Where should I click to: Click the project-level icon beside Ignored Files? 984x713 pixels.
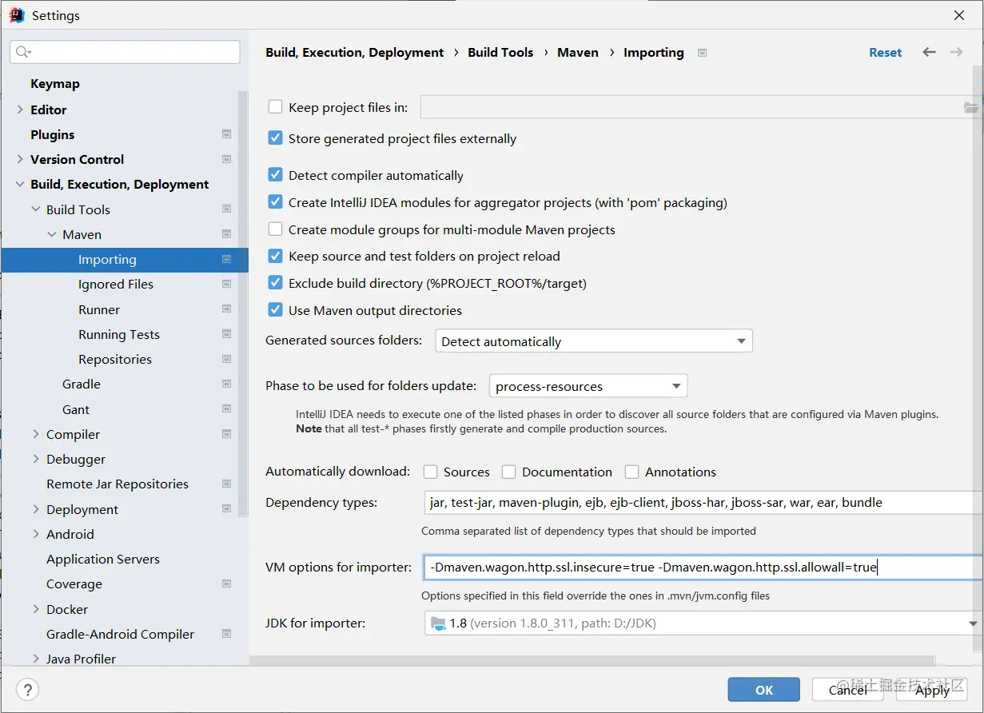pos(226,284)
